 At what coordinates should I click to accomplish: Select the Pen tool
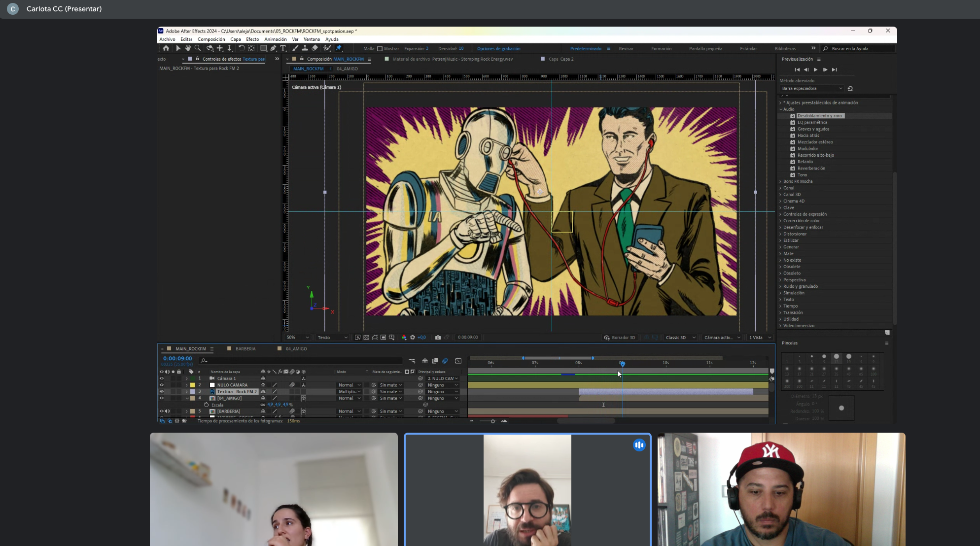tap(273, 48)
